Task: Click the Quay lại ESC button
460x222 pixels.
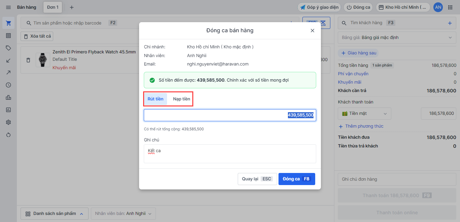Action: tap(257, 179)
